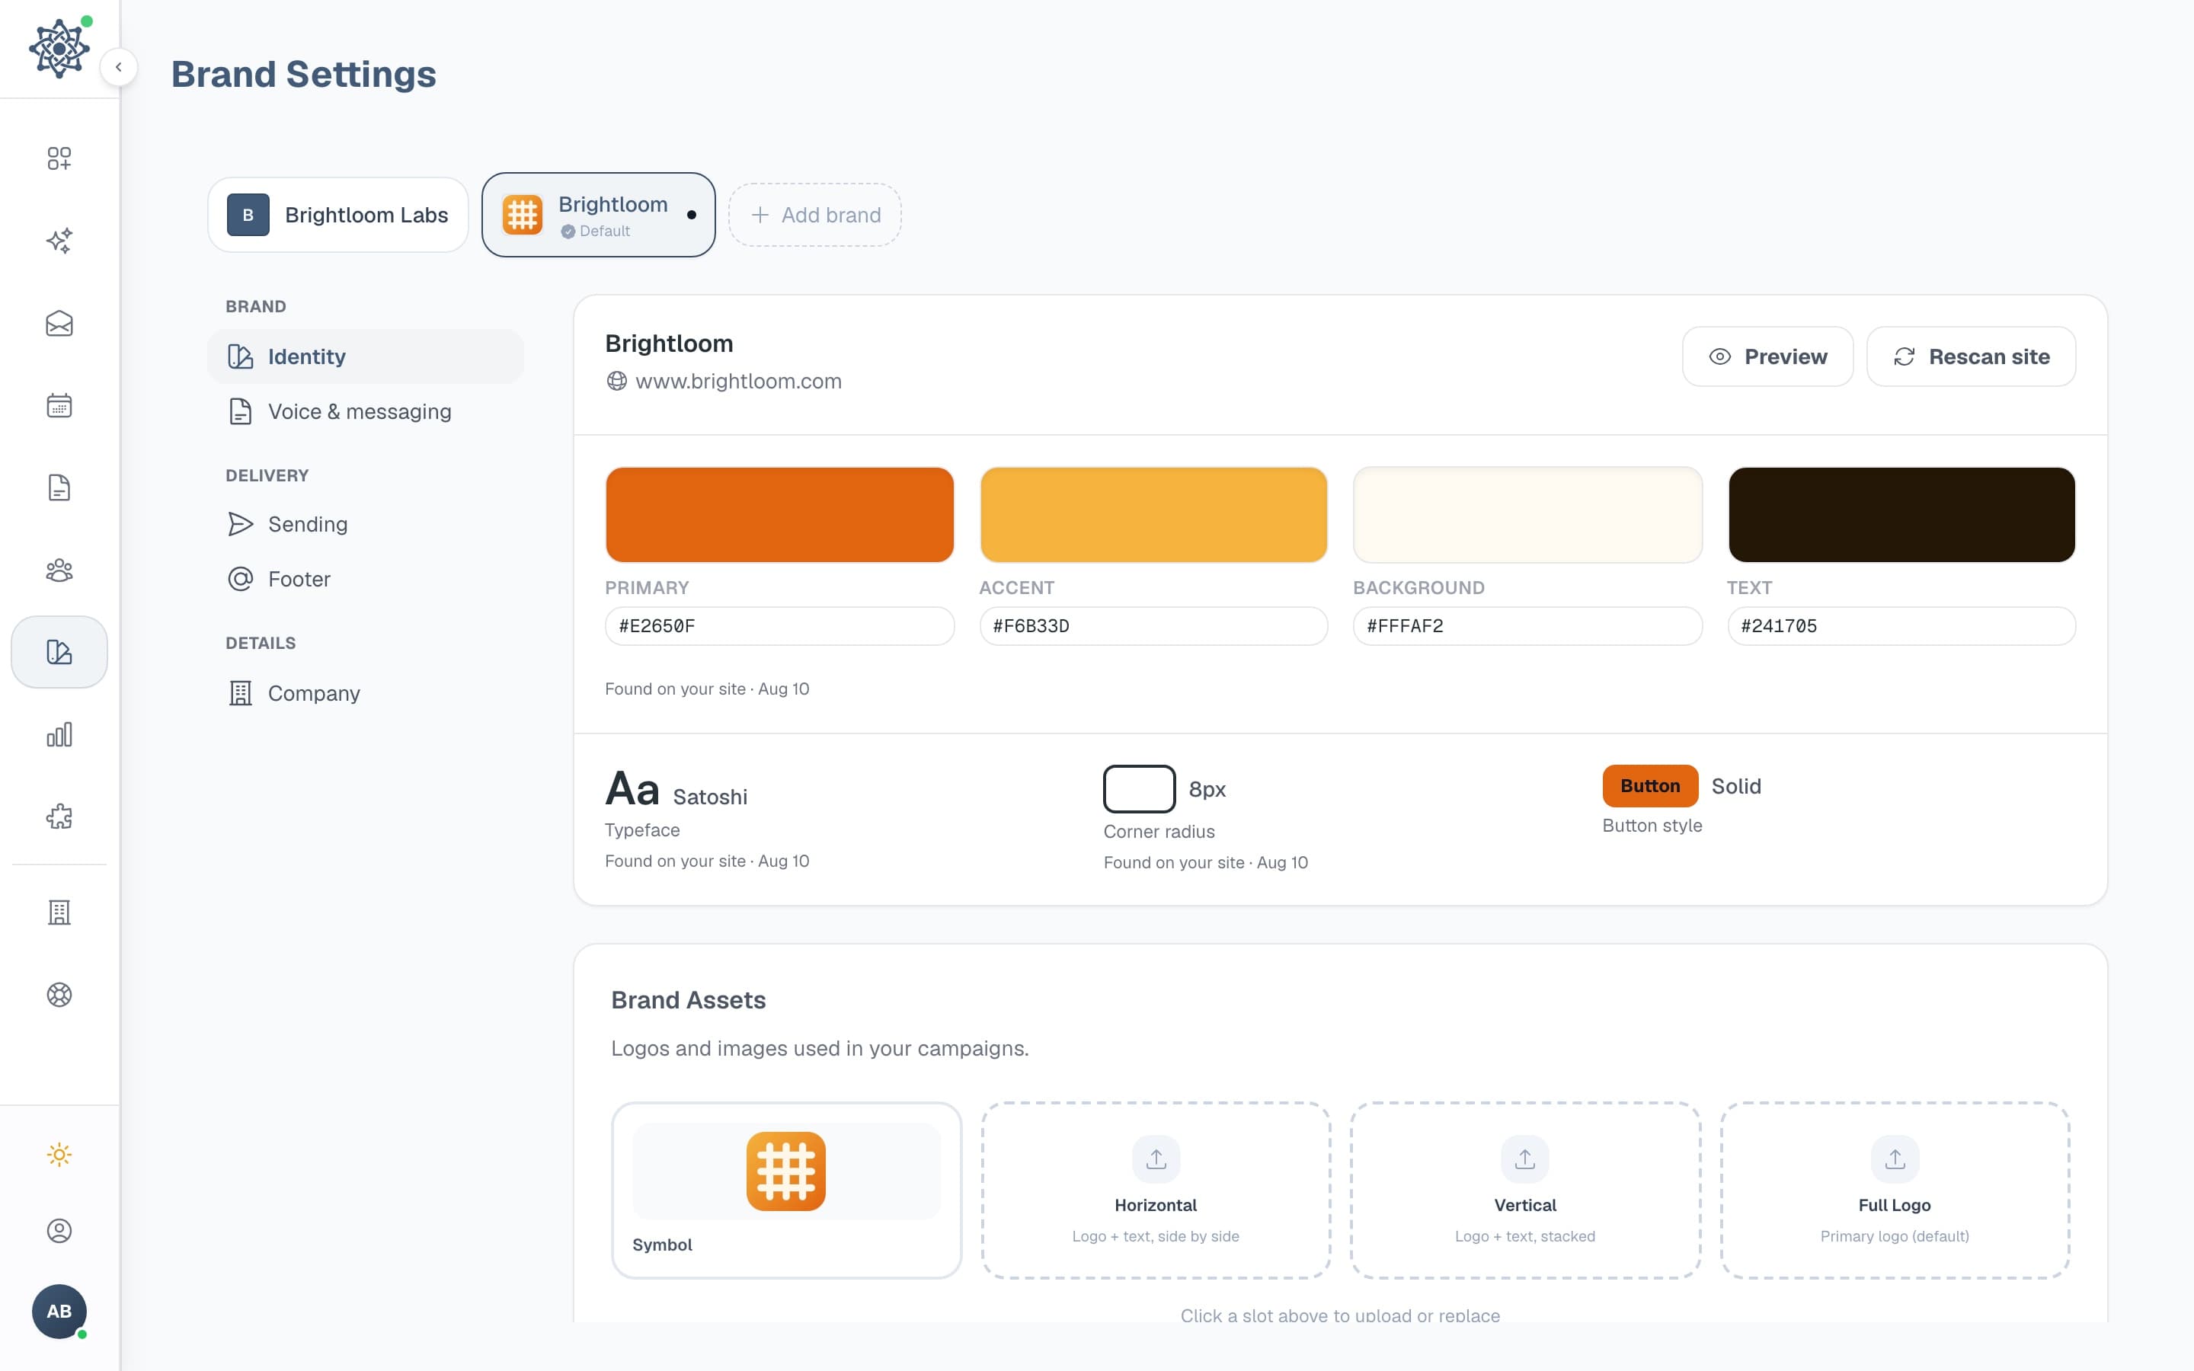Click the Symbol logo thumbnail
This screenshot has width=2194, height=1371.
tap(786, 1171)
